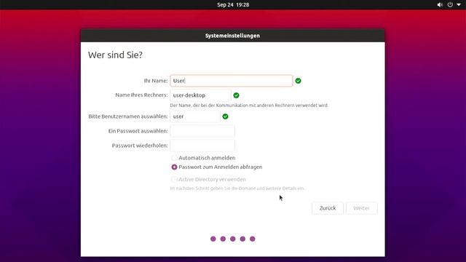The width and height of the screenshot is (466, 262).
Task: Click the Benutzernamen field containing user
Action: coord(195,116)
